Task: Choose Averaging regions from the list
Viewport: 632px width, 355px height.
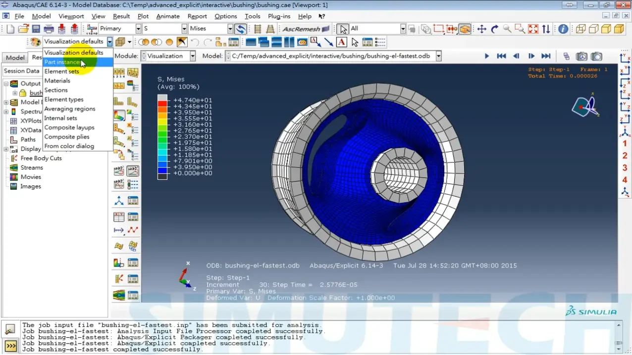Action: point(78,109)
